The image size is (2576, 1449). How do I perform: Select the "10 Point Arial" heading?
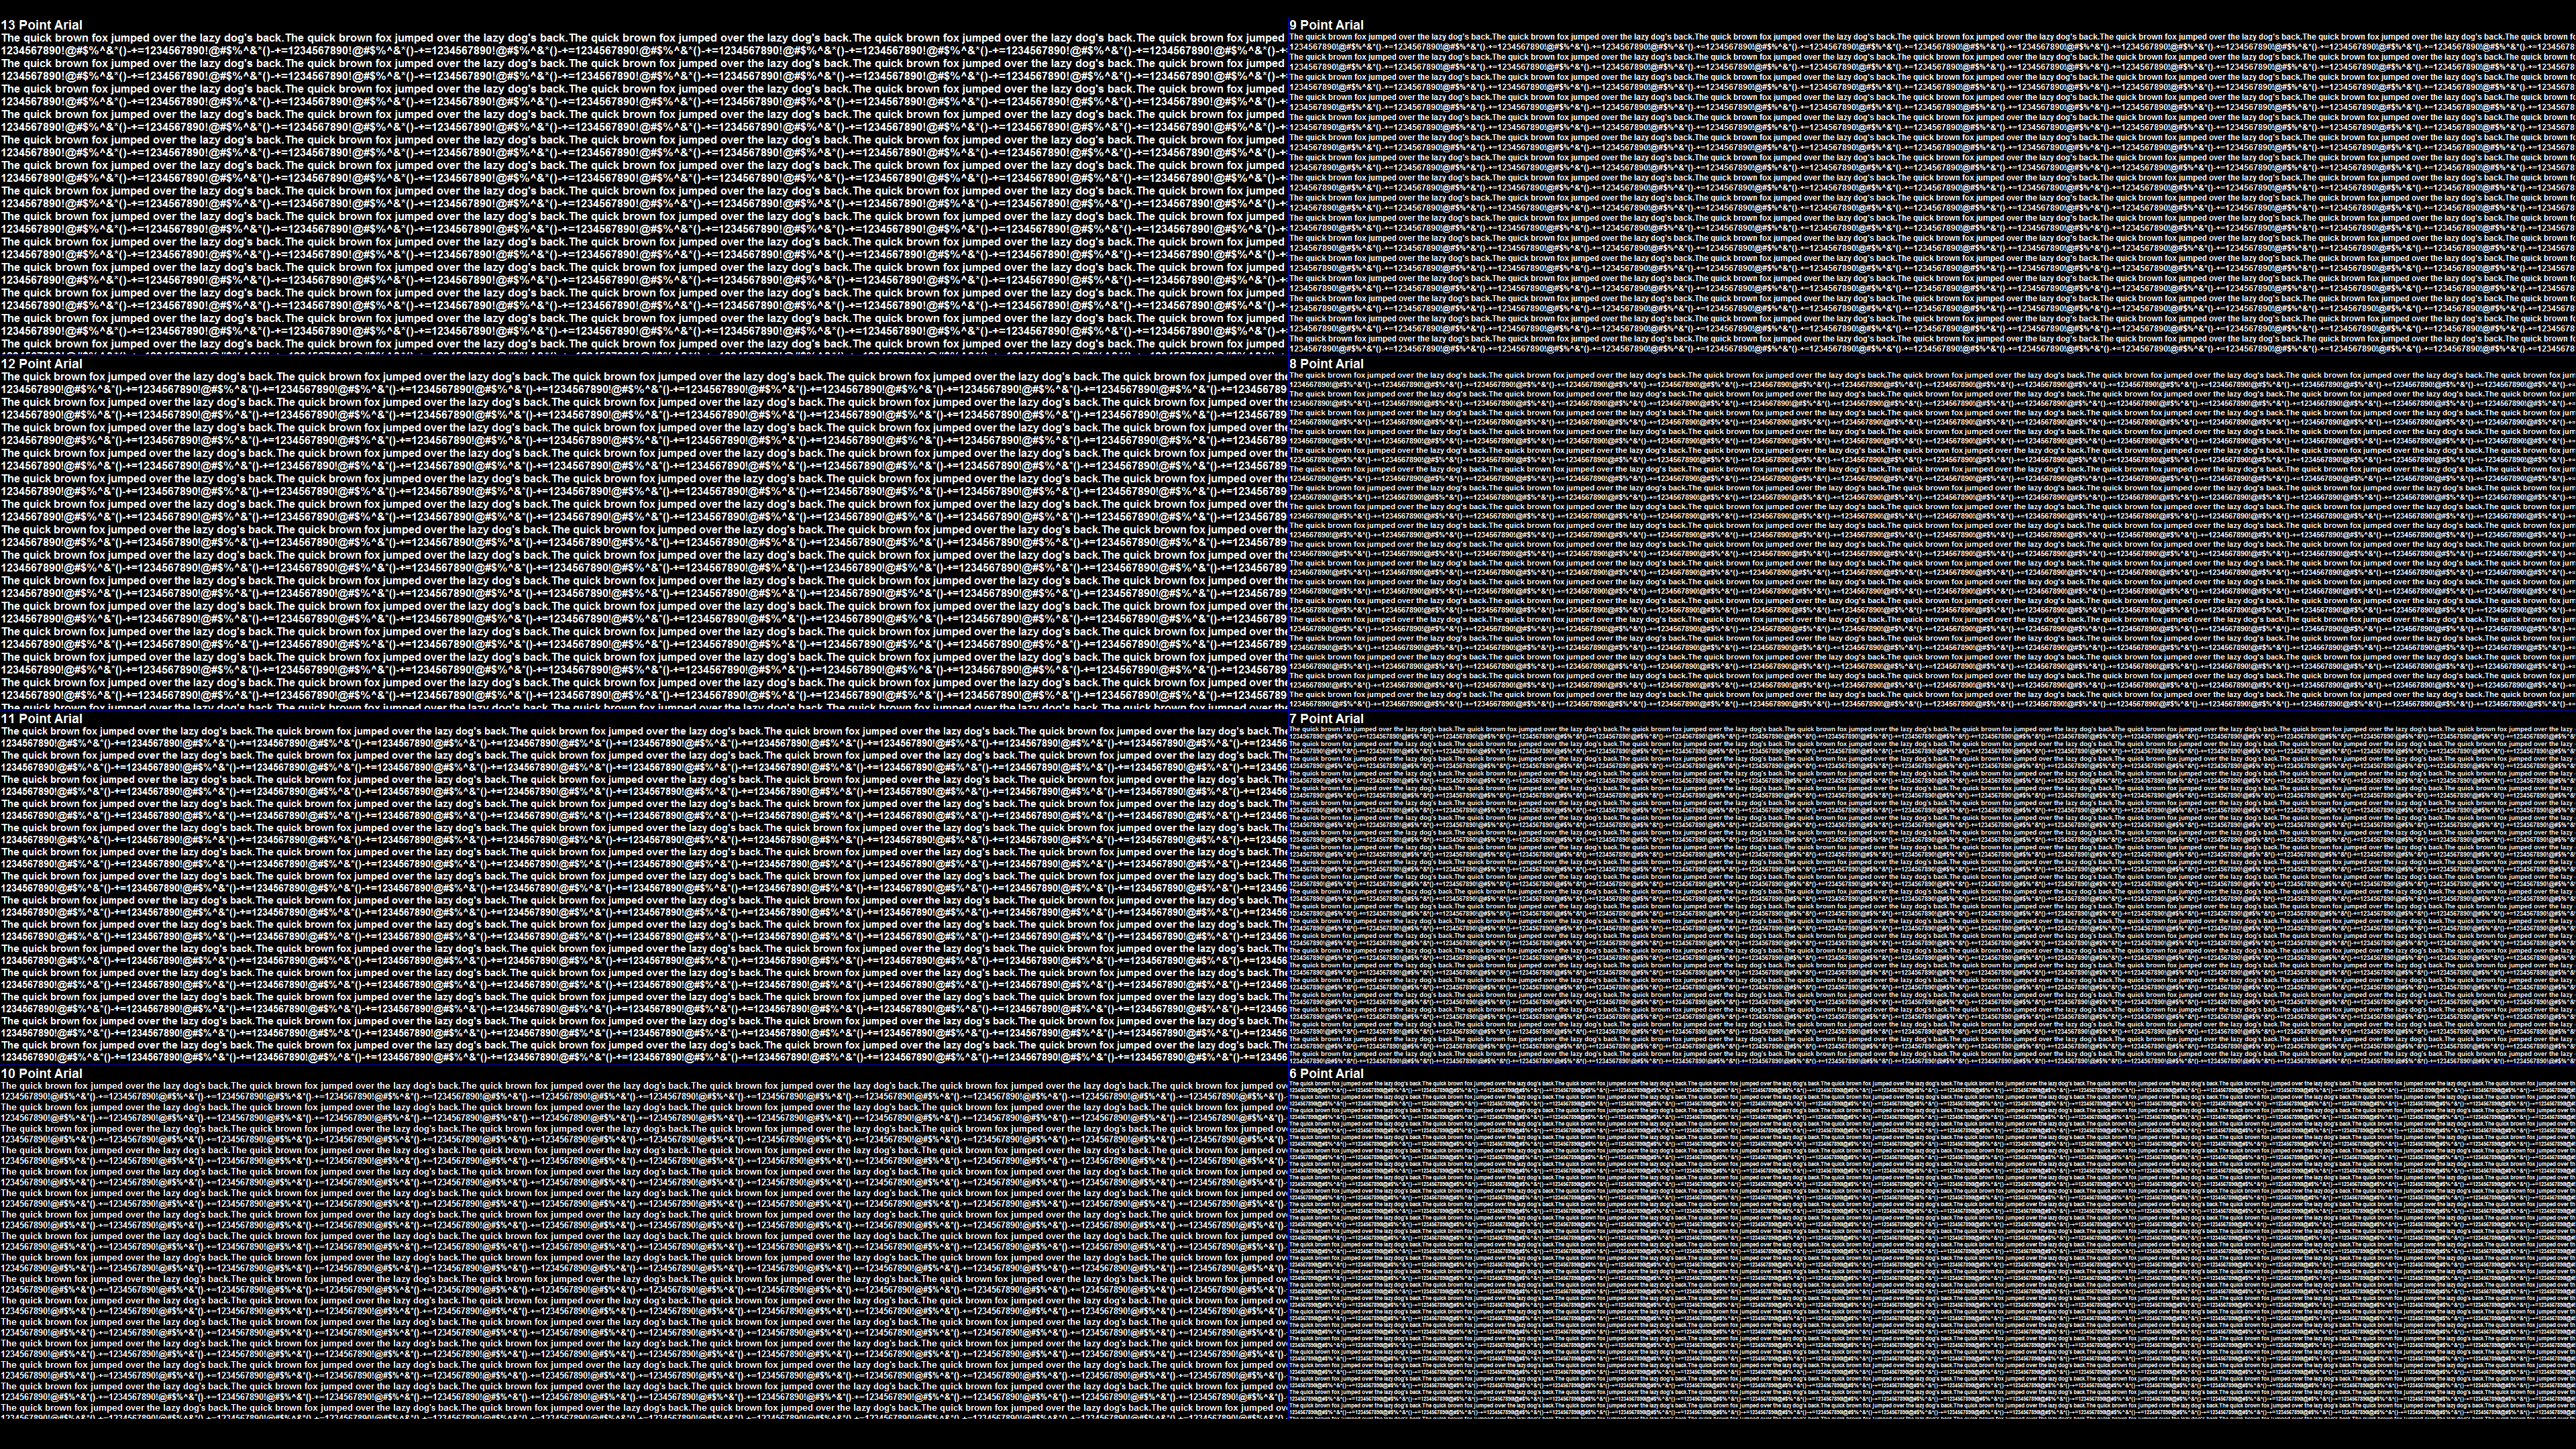42,1074
